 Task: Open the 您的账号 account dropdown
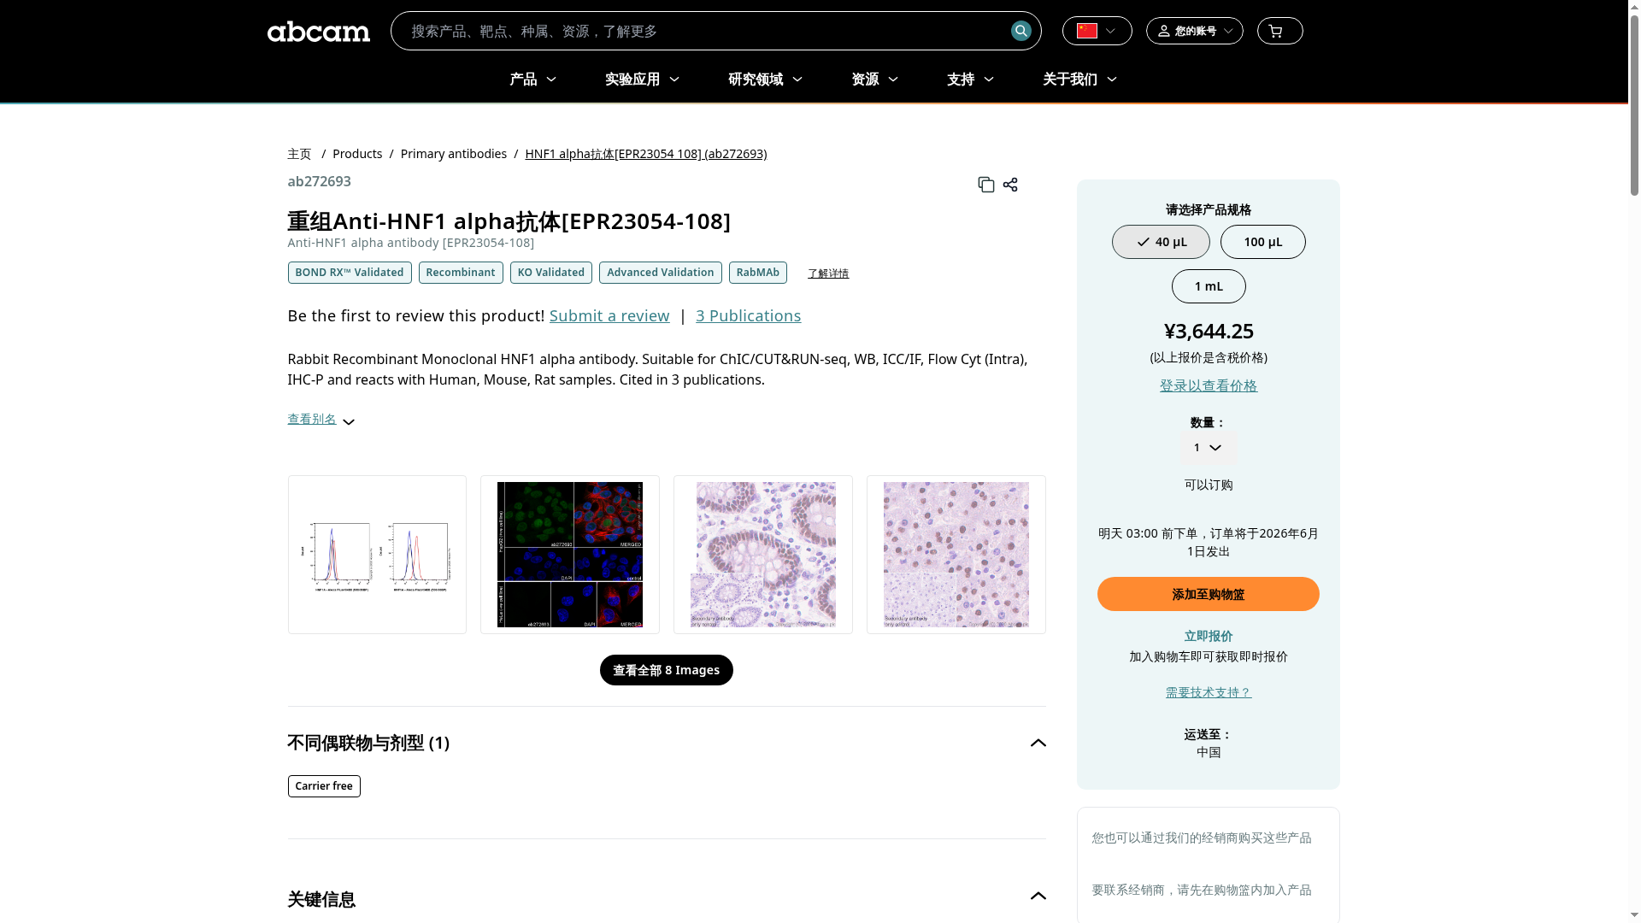coord(1194,31)
